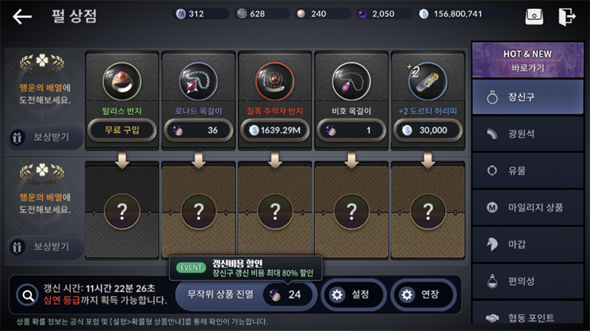Switch to the 광원석 category

[x=527, y=134]
